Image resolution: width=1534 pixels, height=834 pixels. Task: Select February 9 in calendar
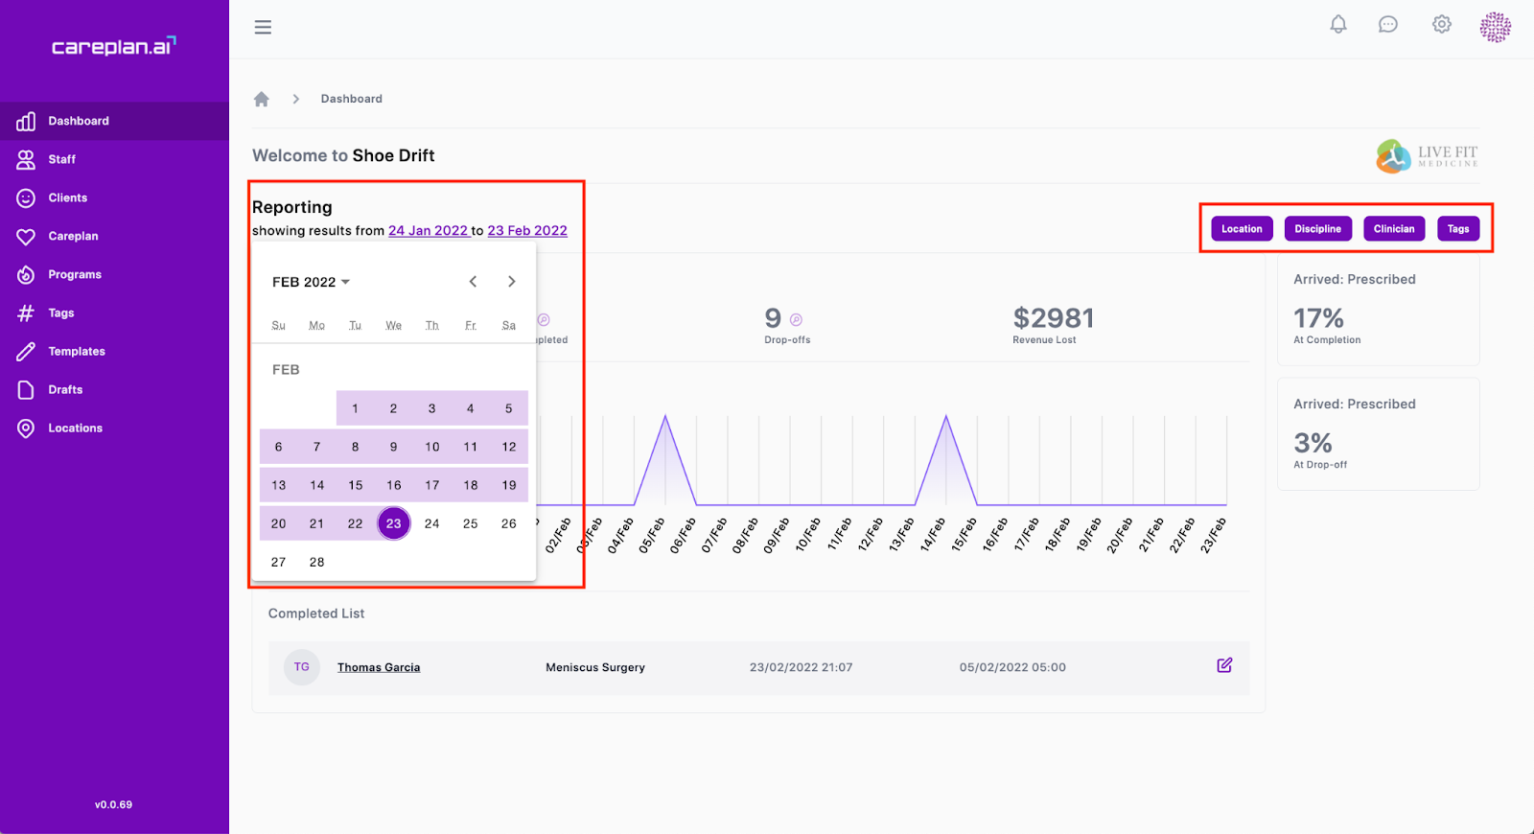[393, 447]
